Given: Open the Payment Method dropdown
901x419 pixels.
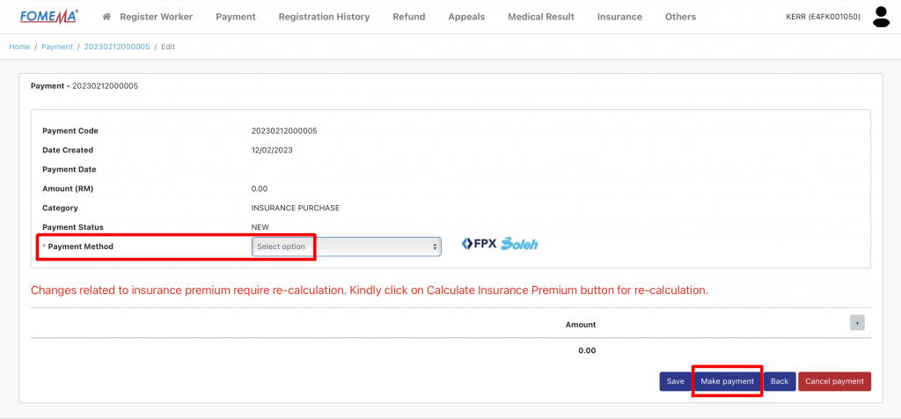Looking at the screenshot, I should tap(346, 246).
